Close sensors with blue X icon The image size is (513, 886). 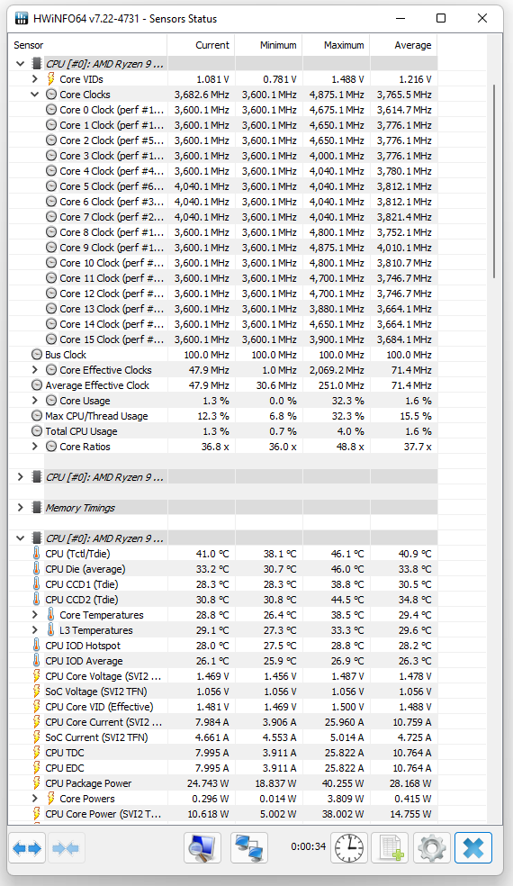pos(472,847)
